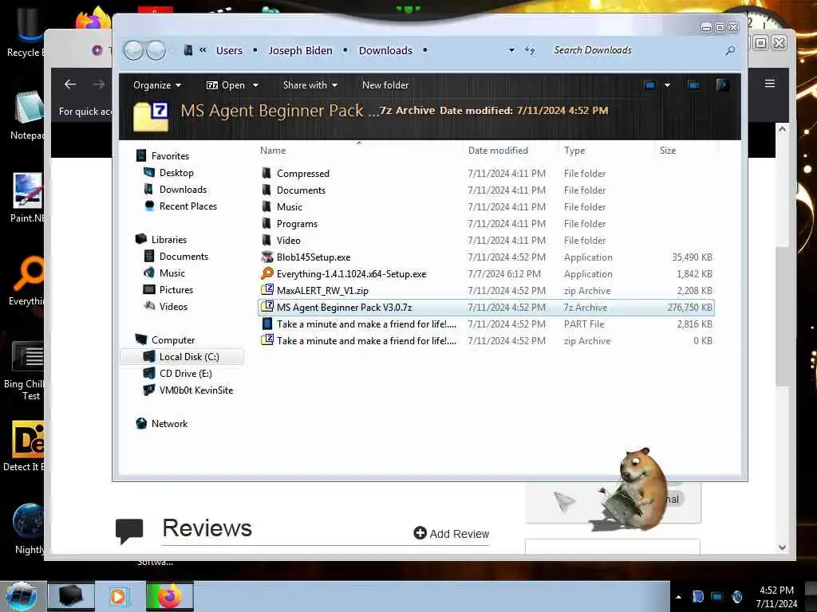Open the Firefox hamburger menu
Image resolution: width=817 pixels, height=612 pixels.
(770, 84)
